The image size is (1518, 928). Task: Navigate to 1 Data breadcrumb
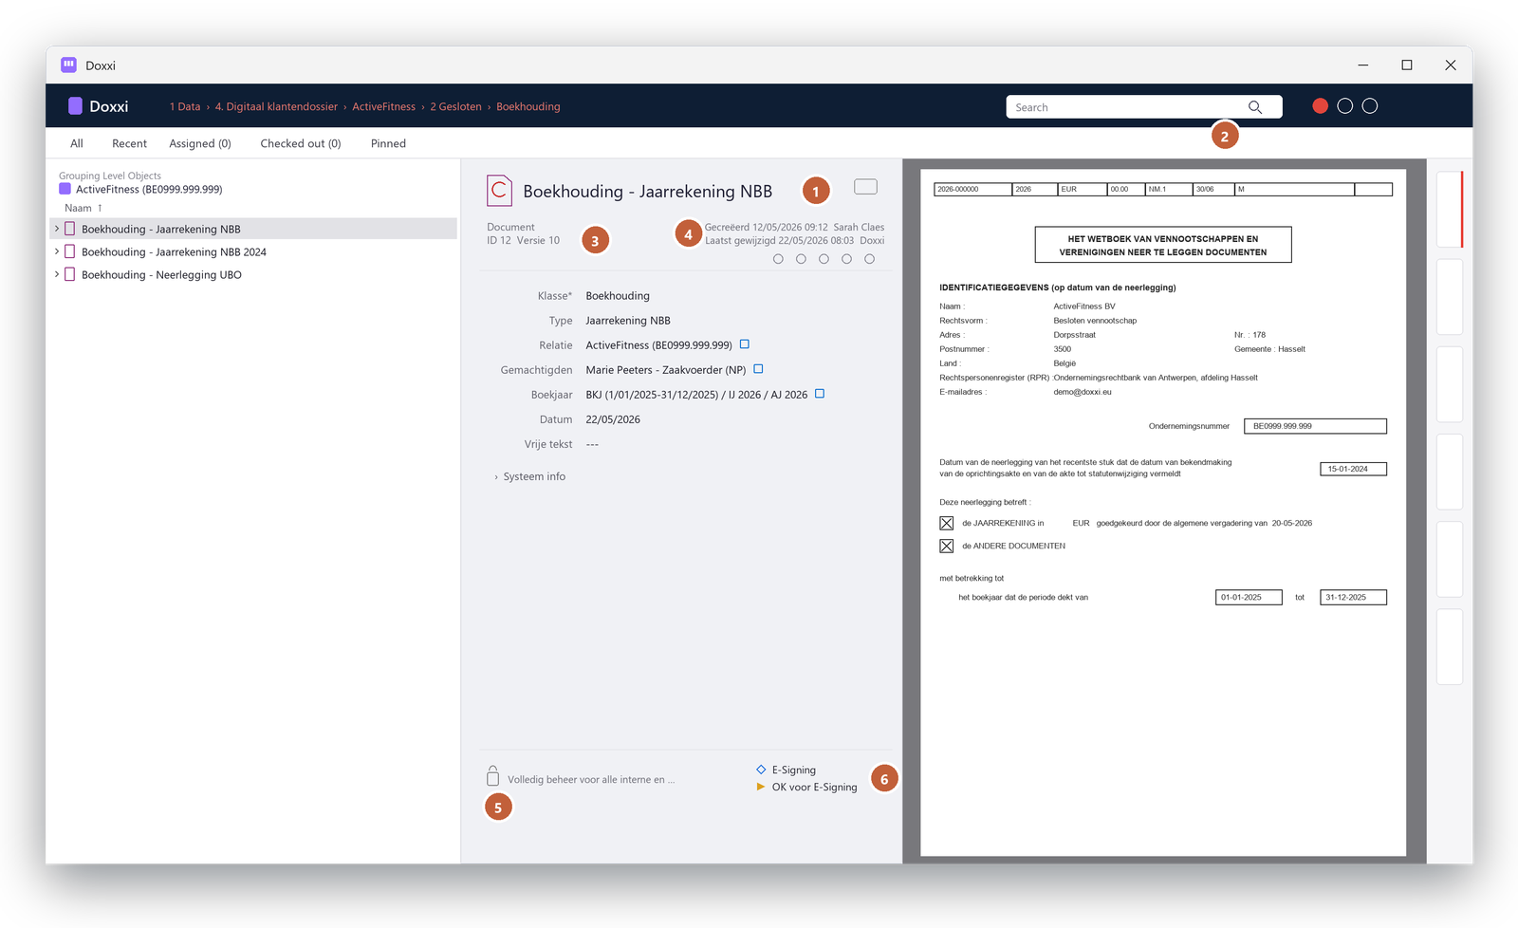pyautogui.click(x=185, y=106)
